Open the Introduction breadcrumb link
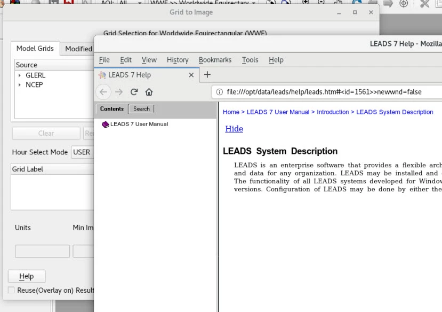Image resolution: width=442 pixels, height=312 pixels. coord(333,112)
